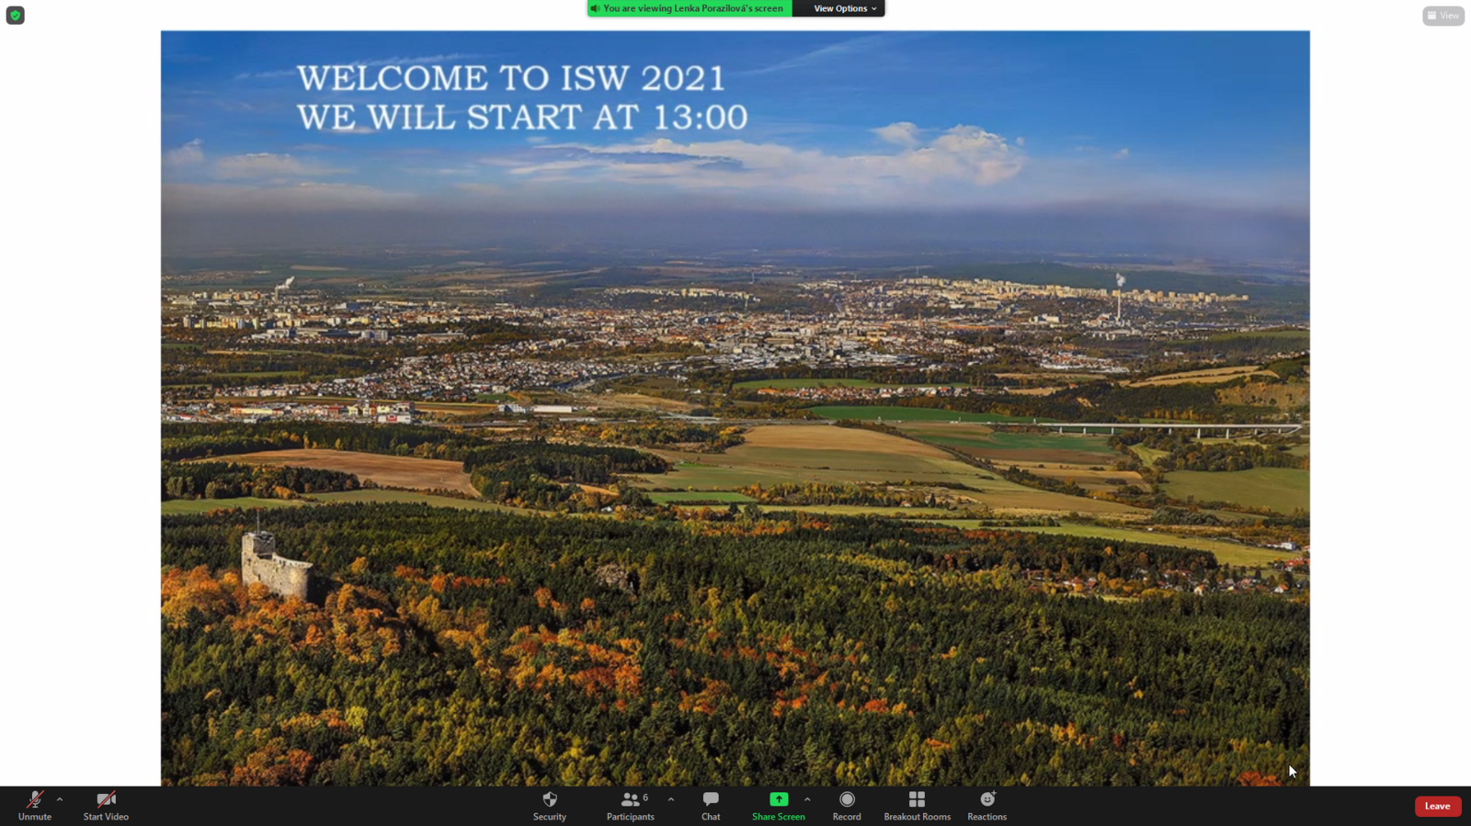The height and width of the screenshot is (826, 1471).
Task: Start recording with the Record icon
Action: coord(847,800)
